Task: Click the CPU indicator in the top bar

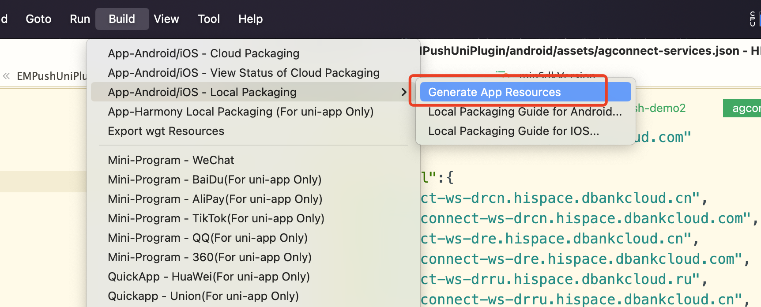Action: pyautogui.click(x=753, y=19)
